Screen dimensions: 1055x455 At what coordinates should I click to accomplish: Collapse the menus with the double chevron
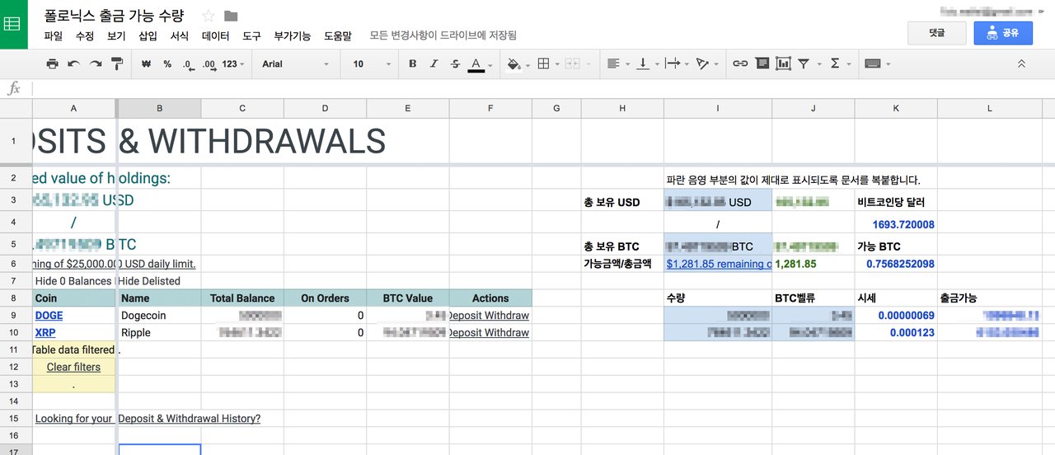click(1022, 63)
